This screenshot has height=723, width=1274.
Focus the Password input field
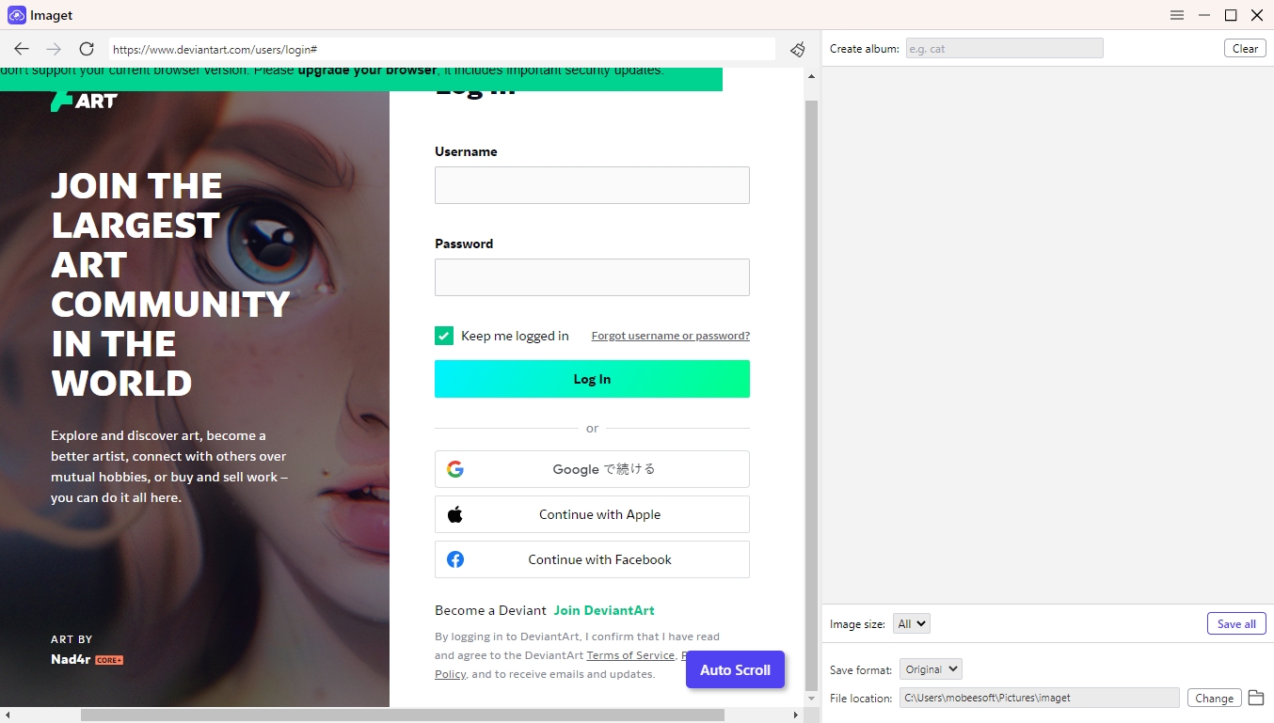click(592, 277)
